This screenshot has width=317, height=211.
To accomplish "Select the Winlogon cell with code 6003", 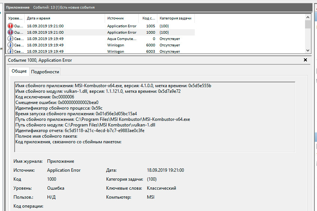I will point(116,51).
